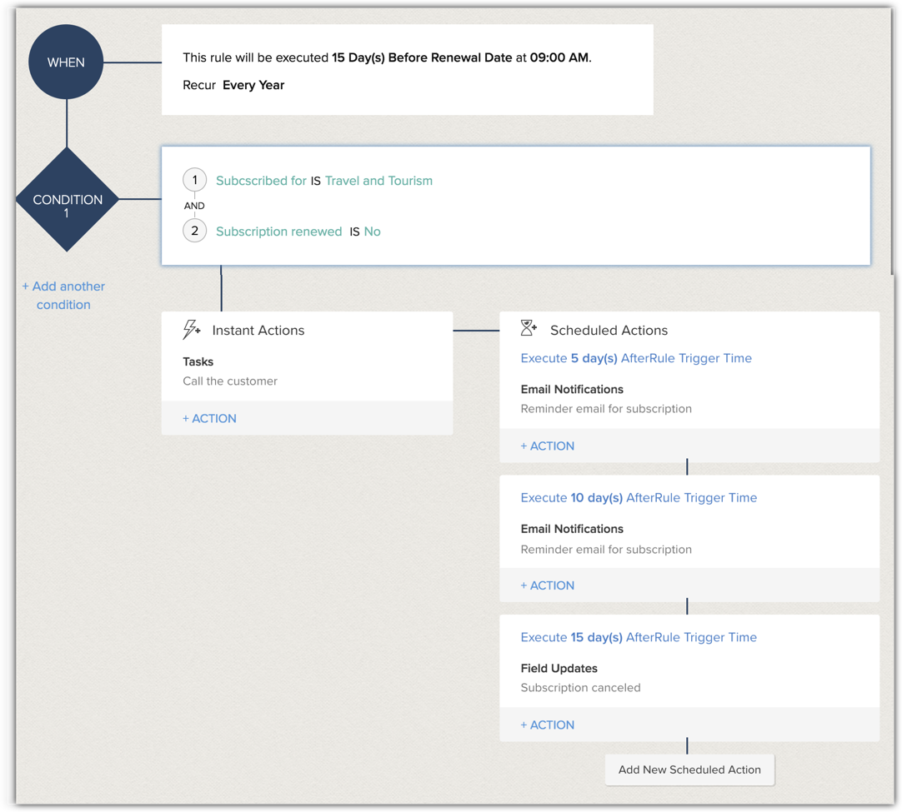Viewport: 902px width, 812px height.
Task: Click the Scheduled Actions hourglass icon
Action: pyautogui.click(x=529, y=328)
